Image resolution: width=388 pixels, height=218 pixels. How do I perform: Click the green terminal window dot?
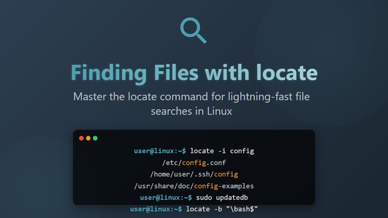click(x=95, y=138)
